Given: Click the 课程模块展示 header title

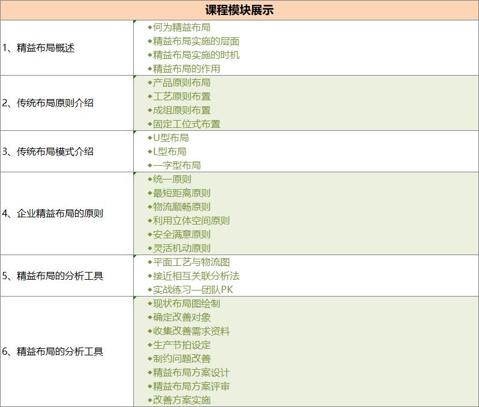Looking at the screenshot, I should pyautogui.click(x=239, y=10).
